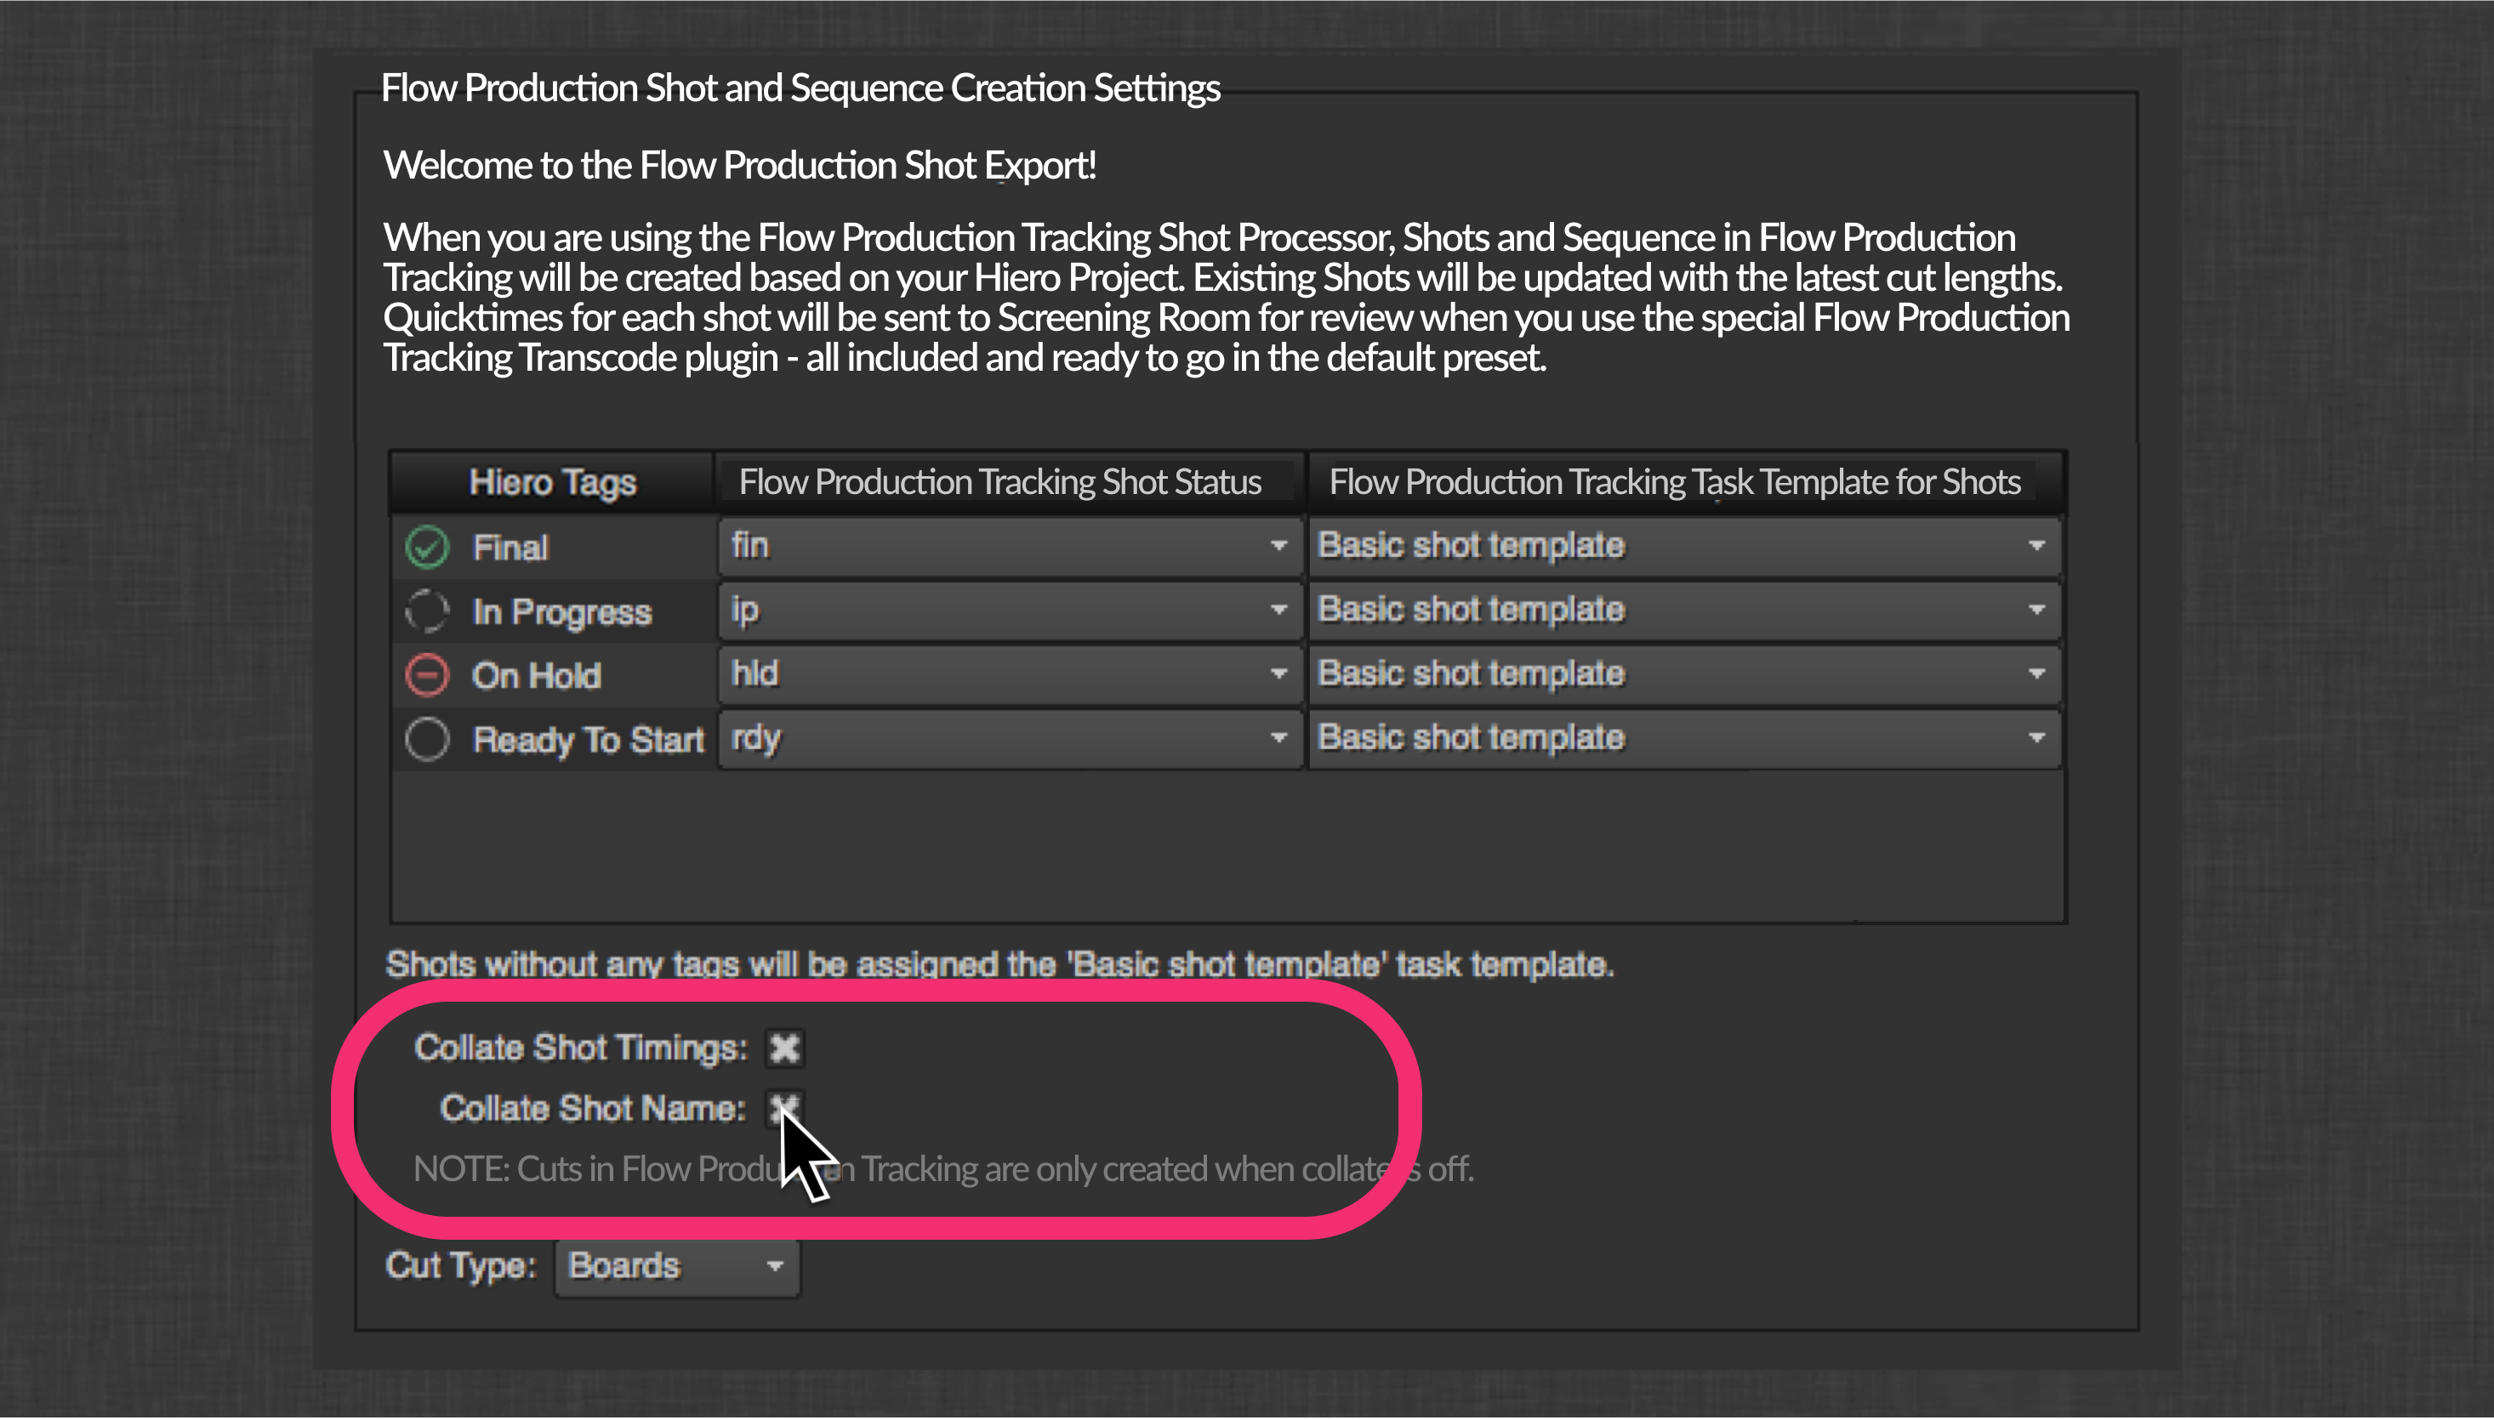Click the On Hold red minus icon
The image size is (2494, 1420).
[427, 675]
